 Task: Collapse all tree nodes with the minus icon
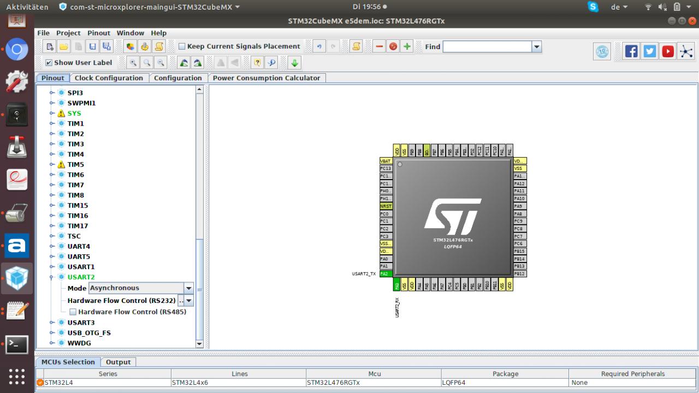tap(380, 47)
